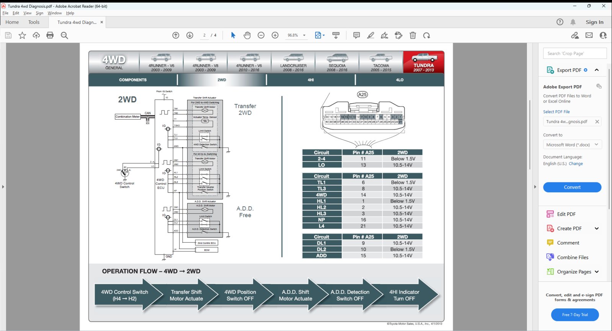
Task: Open the notifications bell
Action: [573, 22]
